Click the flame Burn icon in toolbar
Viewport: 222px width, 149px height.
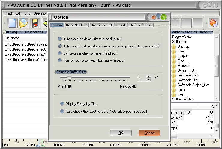coord(214,23)
